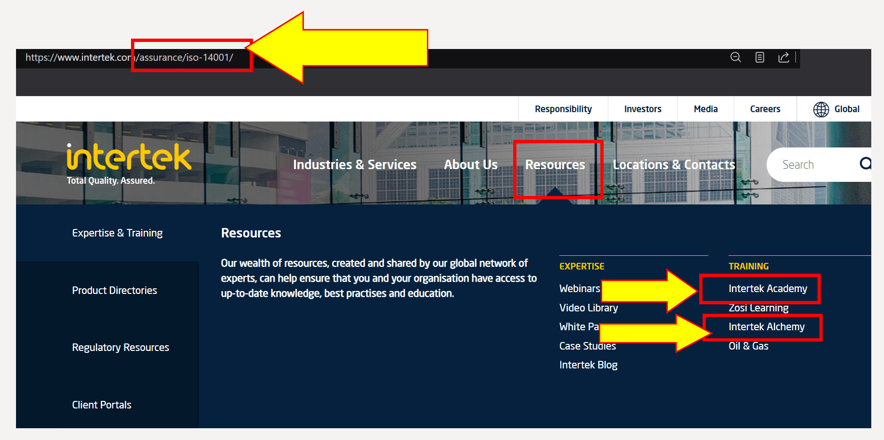Select the Expertise & Training tab

click(117, 233)
